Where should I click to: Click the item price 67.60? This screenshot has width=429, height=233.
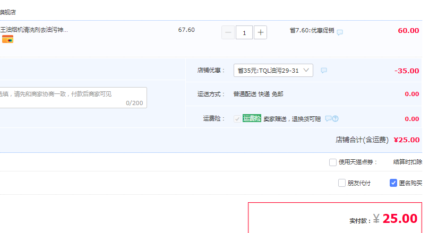(x=186, y=30)
